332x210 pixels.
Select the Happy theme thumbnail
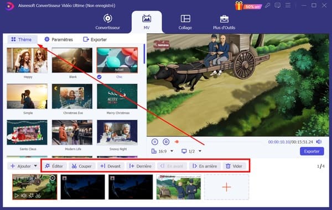pos(27,60)
